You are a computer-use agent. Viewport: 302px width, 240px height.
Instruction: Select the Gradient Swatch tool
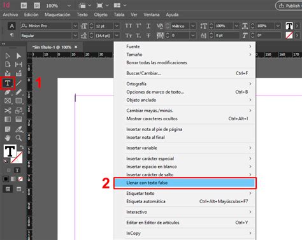coord(8,120)
